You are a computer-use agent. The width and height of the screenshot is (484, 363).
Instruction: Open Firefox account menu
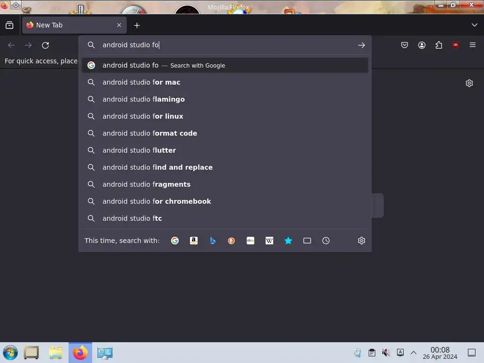[x=422, y=45]
